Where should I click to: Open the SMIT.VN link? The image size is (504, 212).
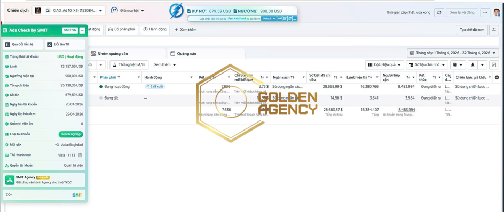tap(70, 30)
